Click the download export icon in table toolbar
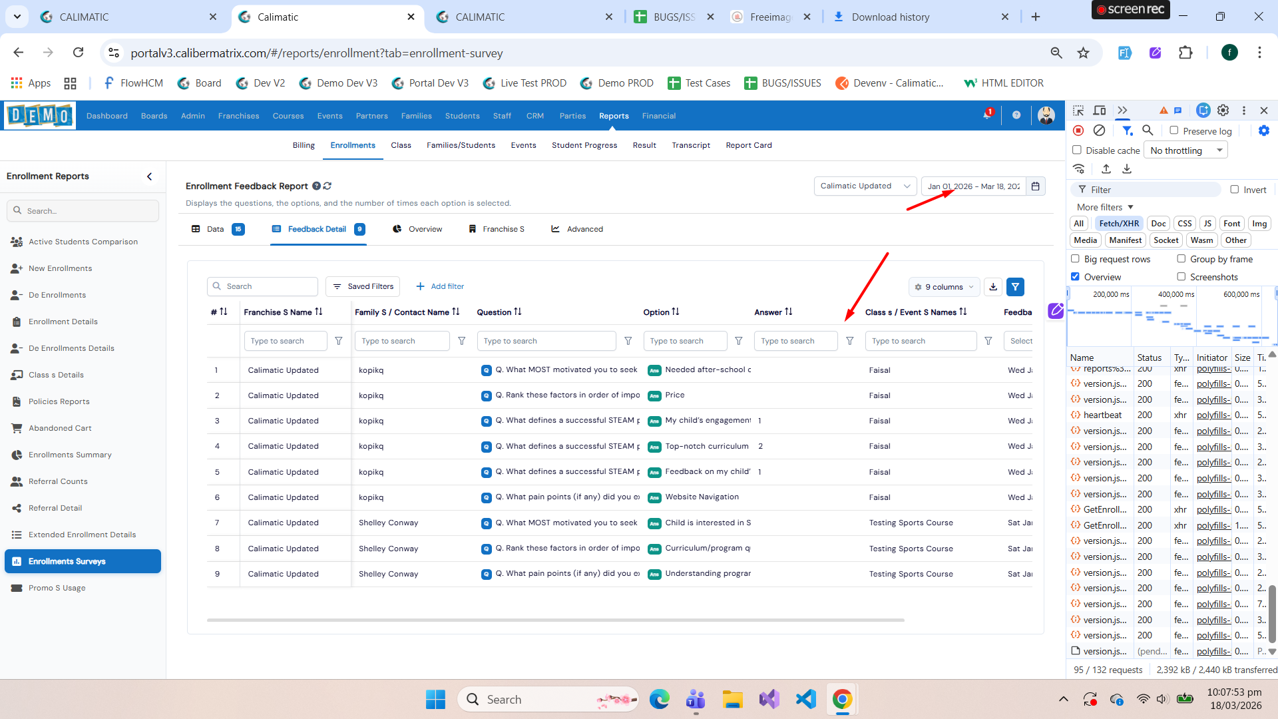The height and width of the screenshot is (719, 1278). click(993, 287)
